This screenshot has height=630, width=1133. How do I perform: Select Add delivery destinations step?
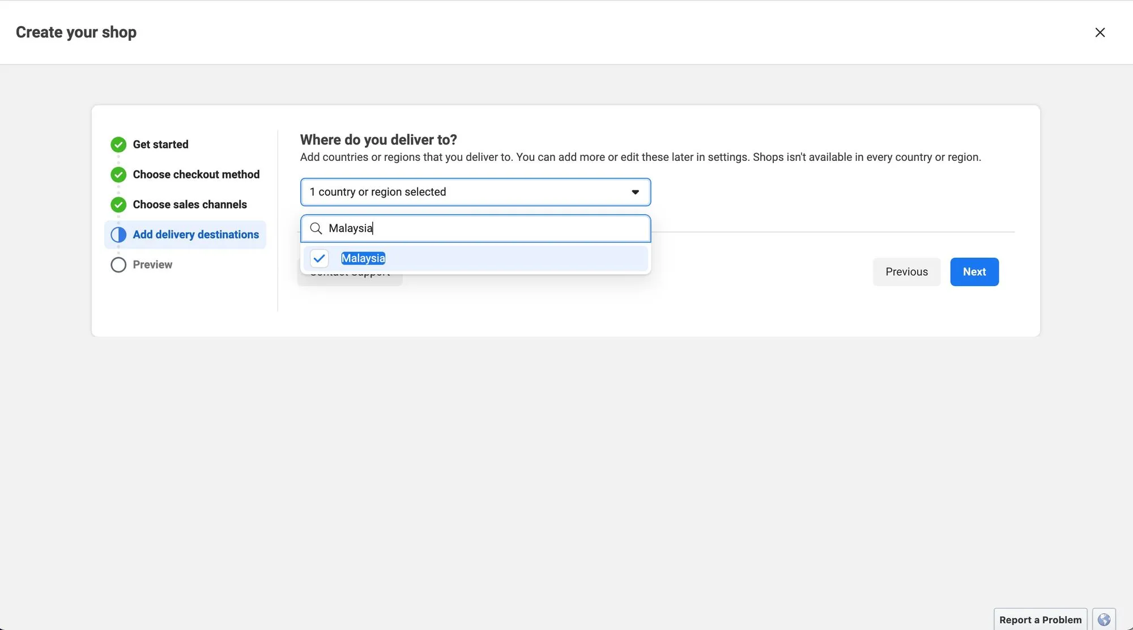[x=195, y=235]
